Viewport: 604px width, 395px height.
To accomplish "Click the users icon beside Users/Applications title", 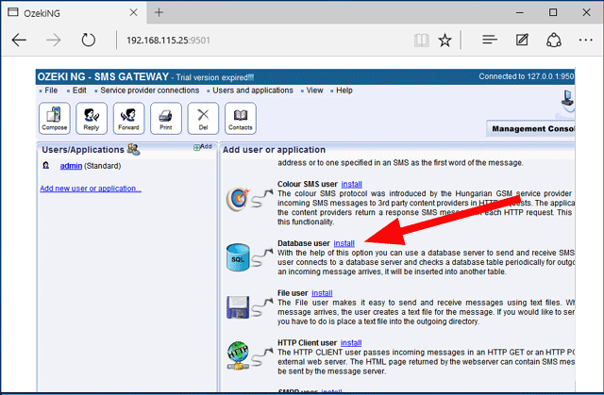I will pos(133,149).
